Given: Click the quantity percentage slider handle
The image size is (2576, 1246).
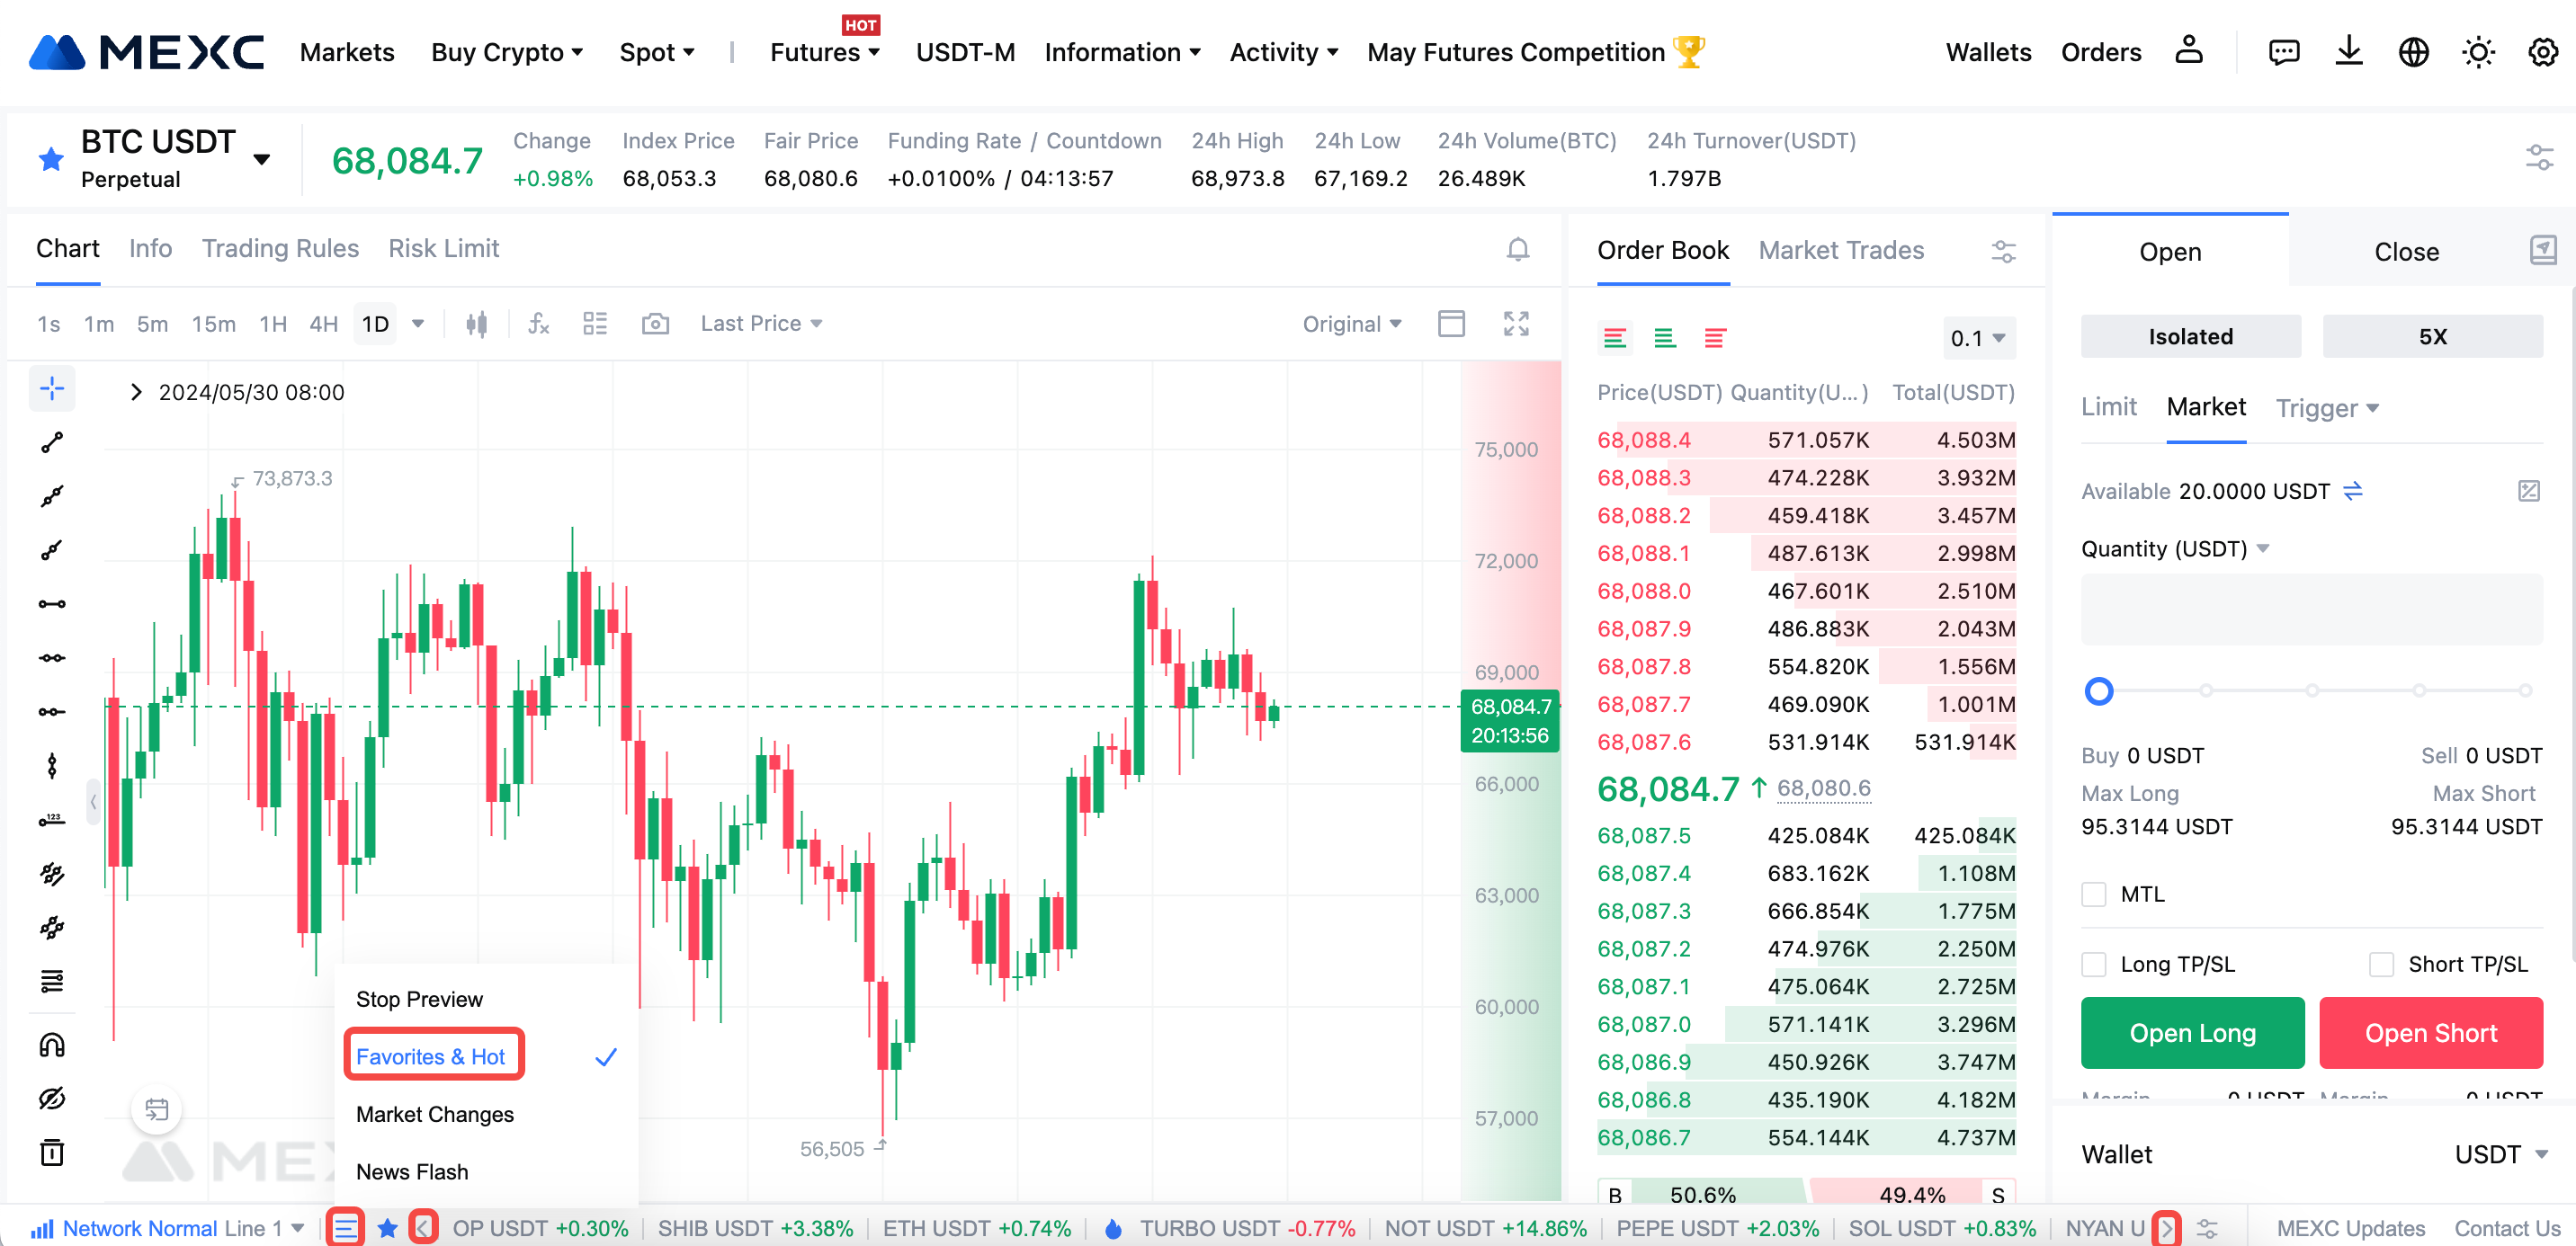Looking at the screenshot, I should [x=2098, y=690].
